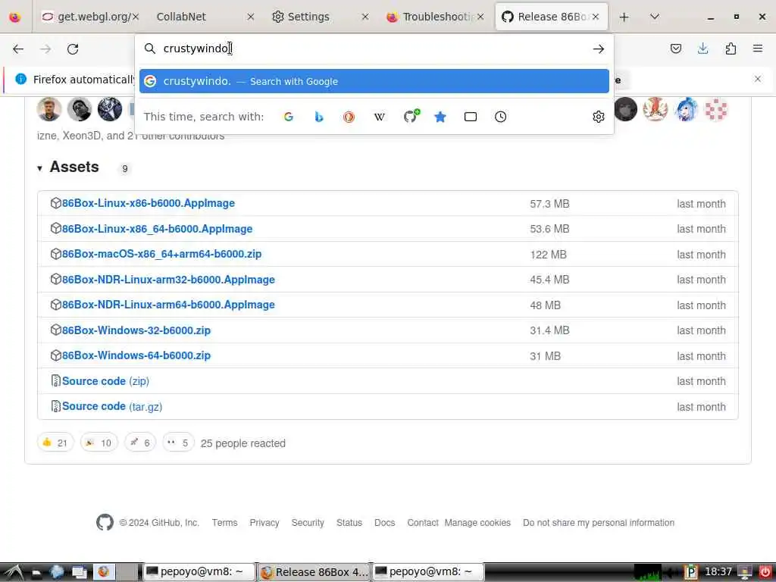This screenshot has height=582, width=776.
Task: Open first contributor avatar
Action: pos(49,109)
